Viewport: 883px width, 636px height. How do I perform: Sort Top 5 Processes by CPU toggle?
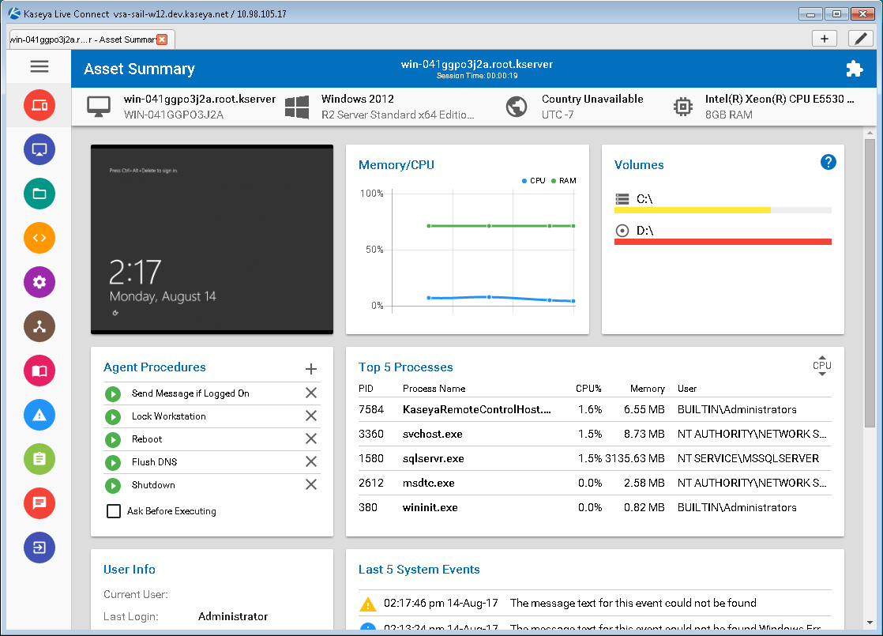pyautogui.click(x=821, y=366)
